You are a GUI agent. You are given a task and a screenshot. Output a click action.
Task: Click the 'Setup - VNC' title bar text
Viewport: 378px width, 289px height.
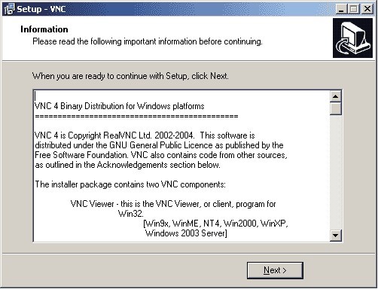point(41,9)
